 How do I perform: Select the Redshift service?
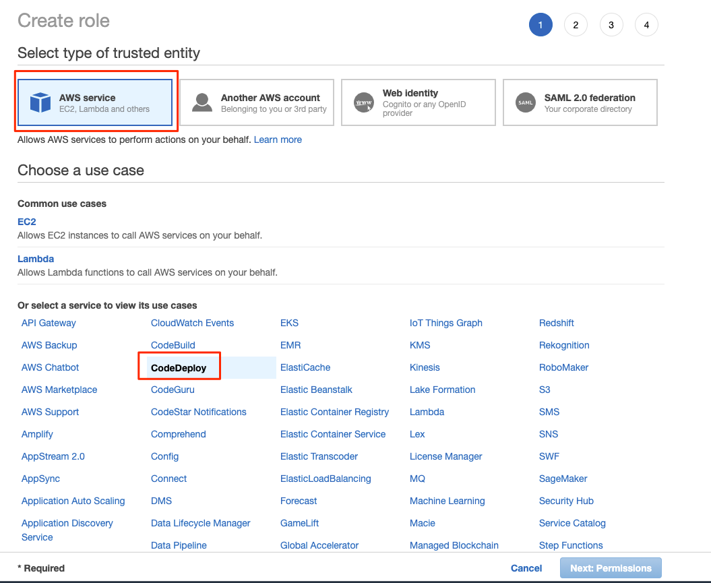pos(556,323)
